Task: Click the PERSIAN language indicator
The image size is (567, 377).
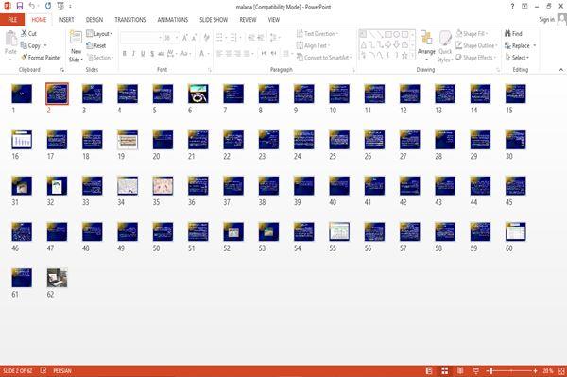Action: tap(62, 370)
